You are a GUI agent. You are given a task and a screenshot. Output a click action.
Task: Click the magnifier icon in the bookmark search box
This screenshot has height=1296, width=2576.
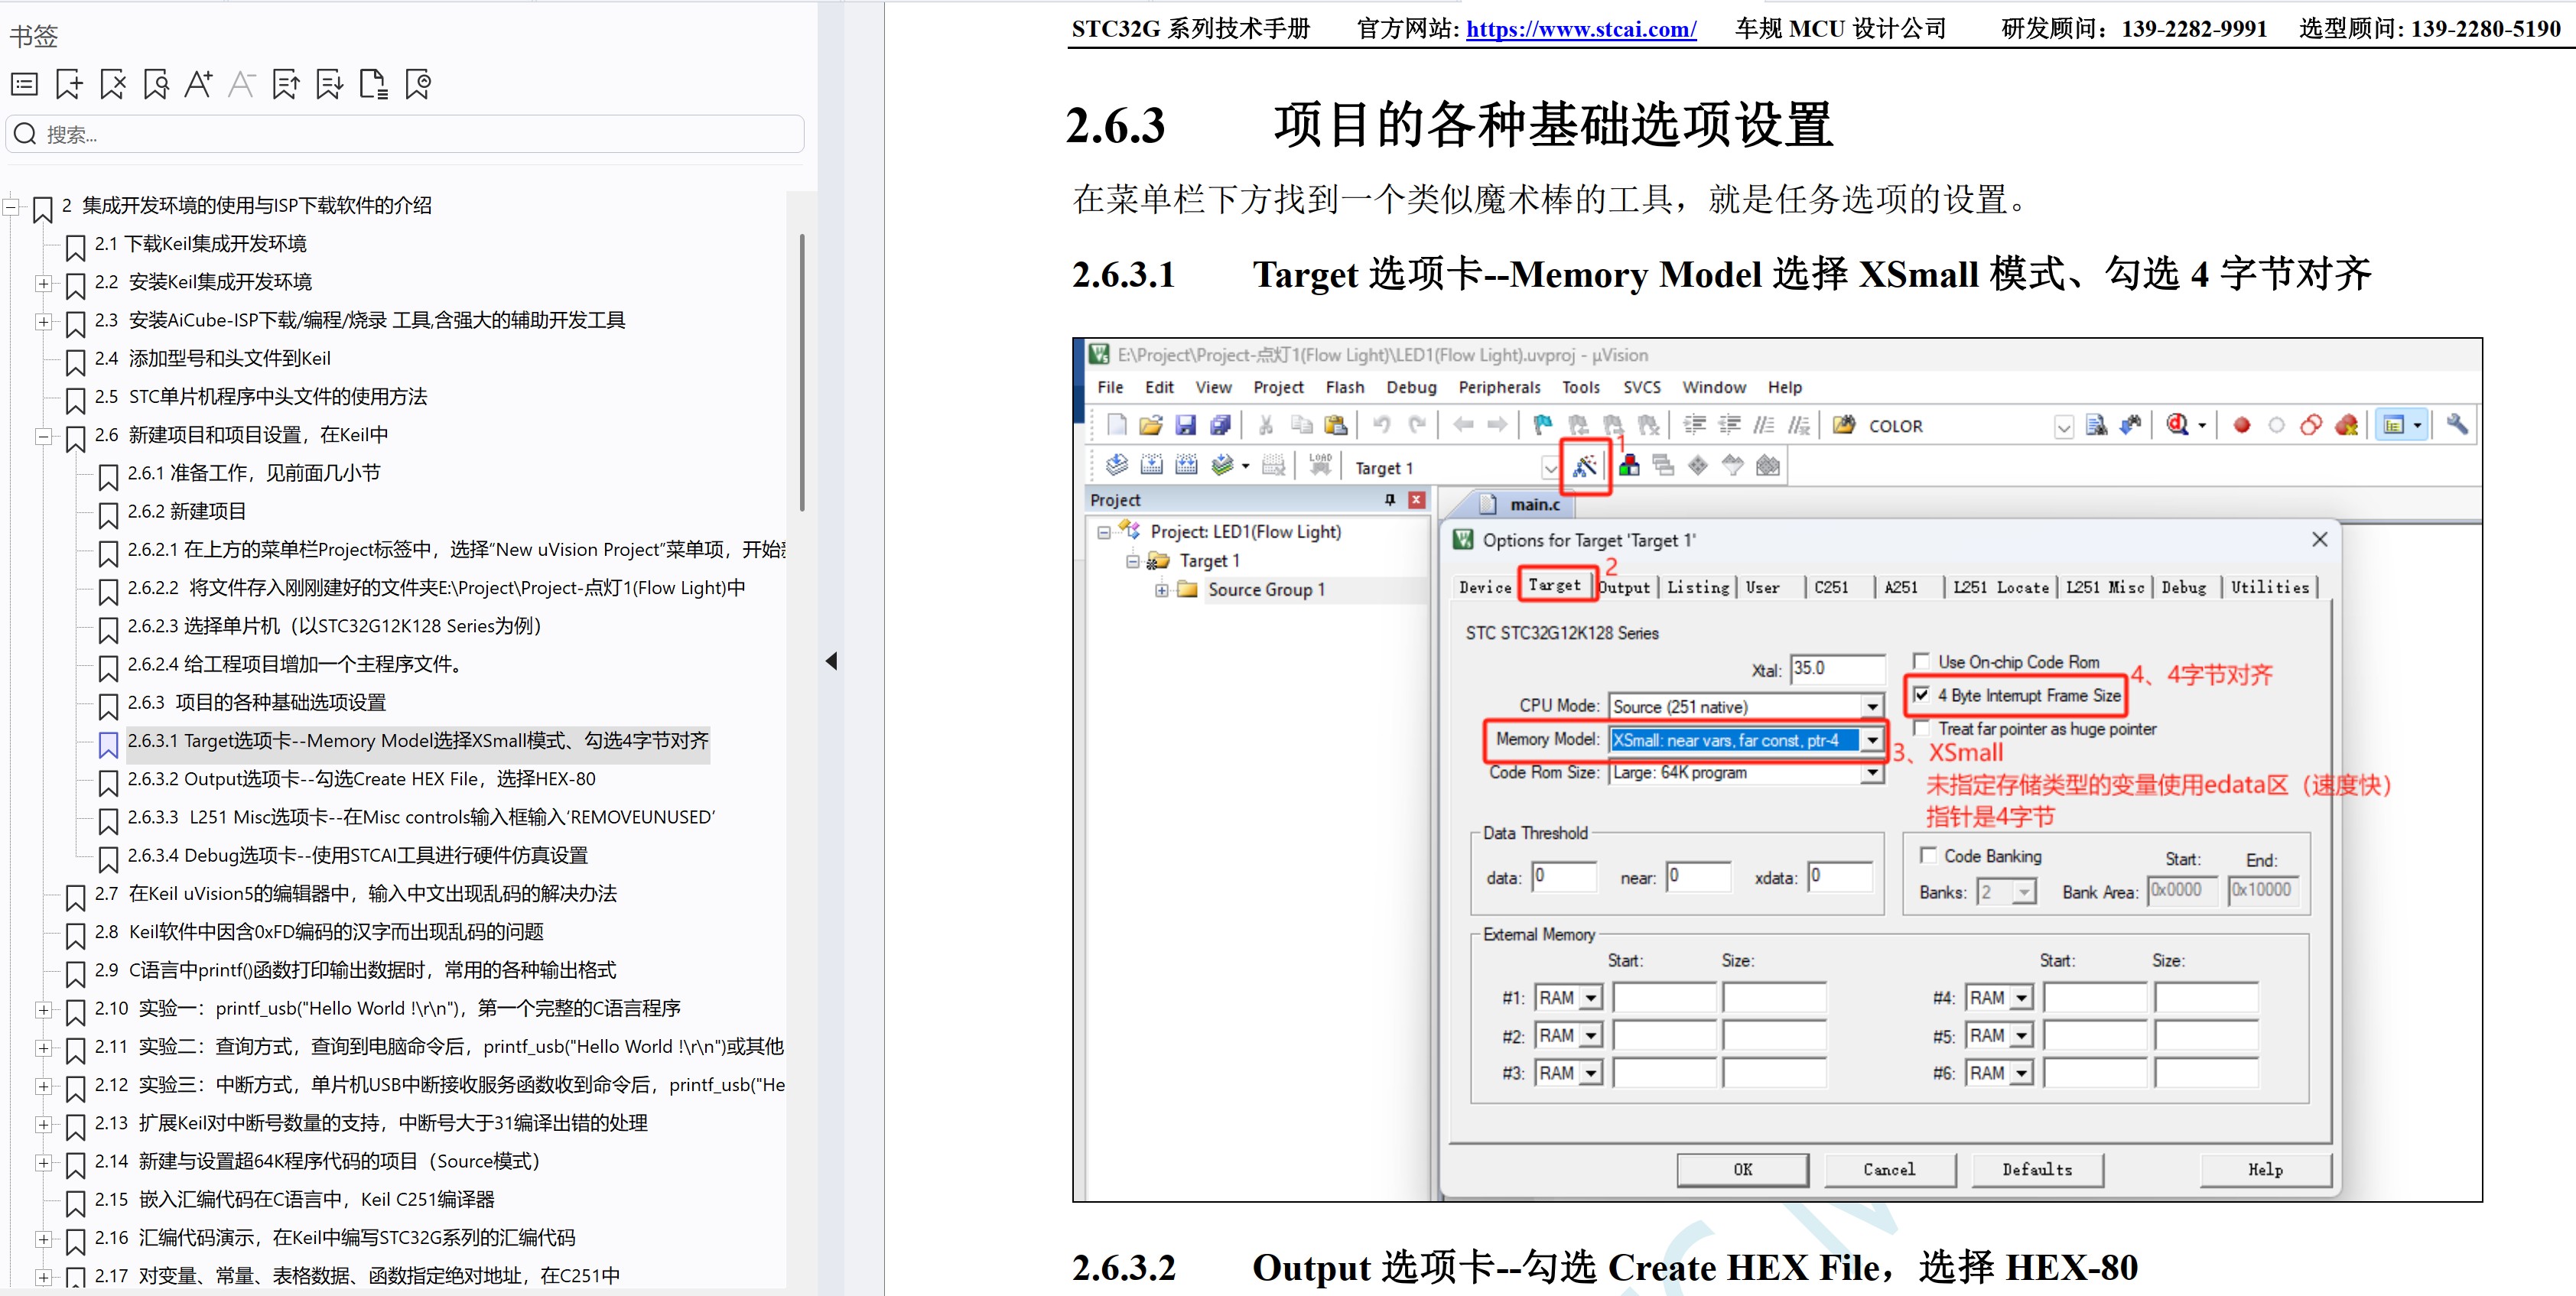26,134
